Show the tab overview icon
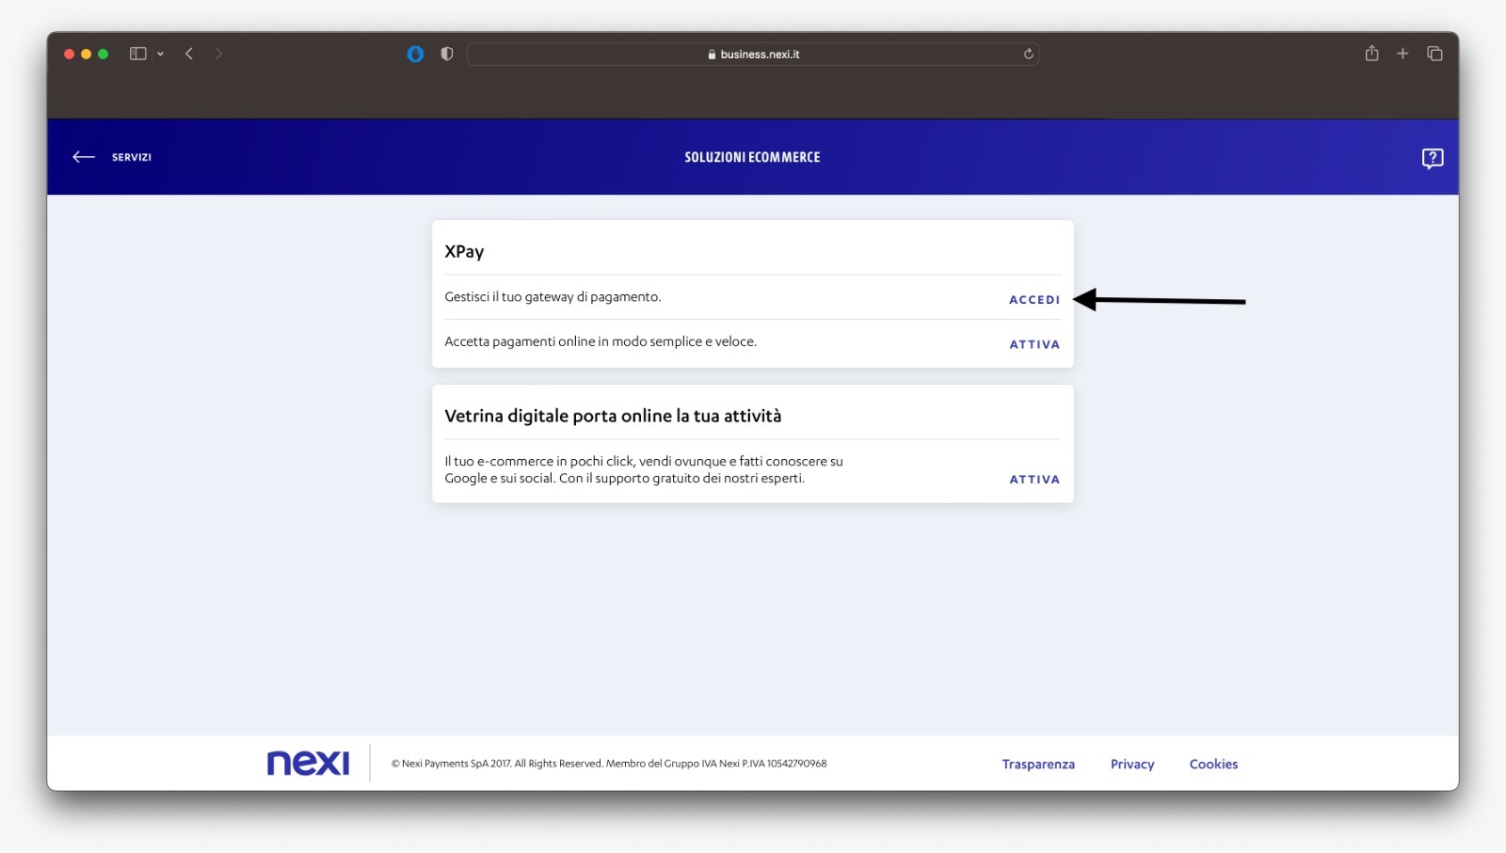The image size is (1506, 853). point(1434,54)
